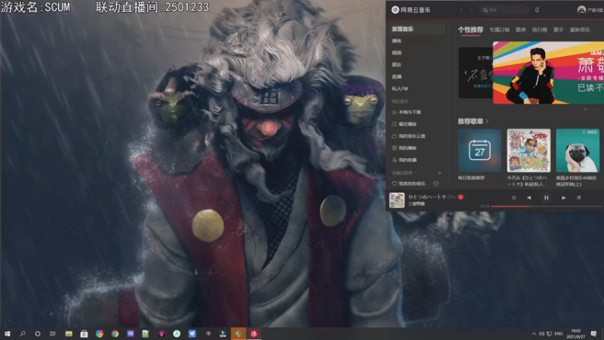The image size is (604, 340).
Task: Switch to the 个性推荐 tab
Action: pyautogui.click(x=470, y=29)
